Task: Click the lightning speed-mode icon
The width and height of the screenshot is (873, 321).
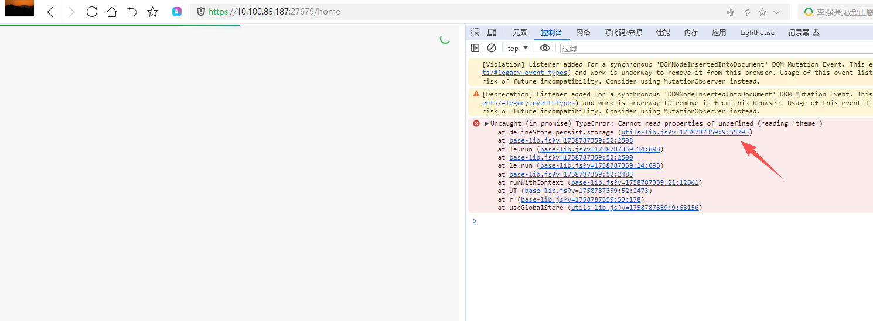Action: [747, 12]
